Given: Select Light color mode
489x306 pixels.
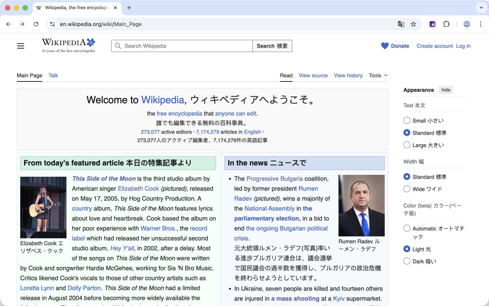Looking at the screenshot, I should tap(407, 249).
